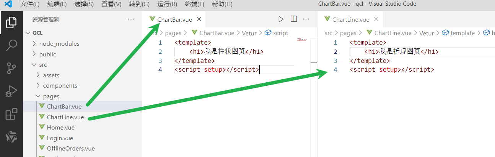Viewport: 495px width, 157px height.
Task: Collapse the src folder
Action: coord(34,65)
